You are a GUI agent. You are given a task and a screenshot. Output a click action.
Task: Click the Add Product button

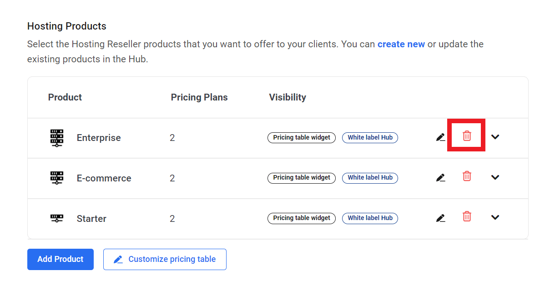pos(61,259)
